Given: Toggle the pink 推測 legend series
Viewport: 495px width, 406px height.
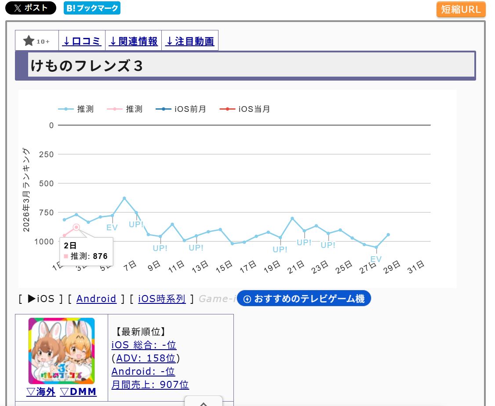Looking at the screenshot, I should click(125, 109).
